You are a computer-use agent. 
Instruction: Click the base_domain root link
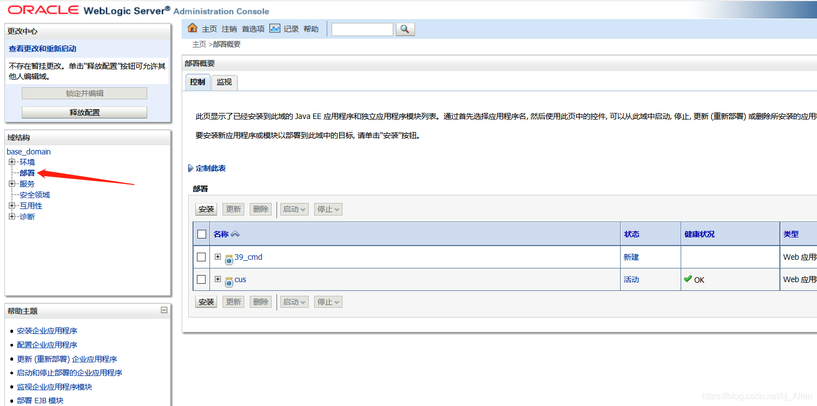[28, 152]
